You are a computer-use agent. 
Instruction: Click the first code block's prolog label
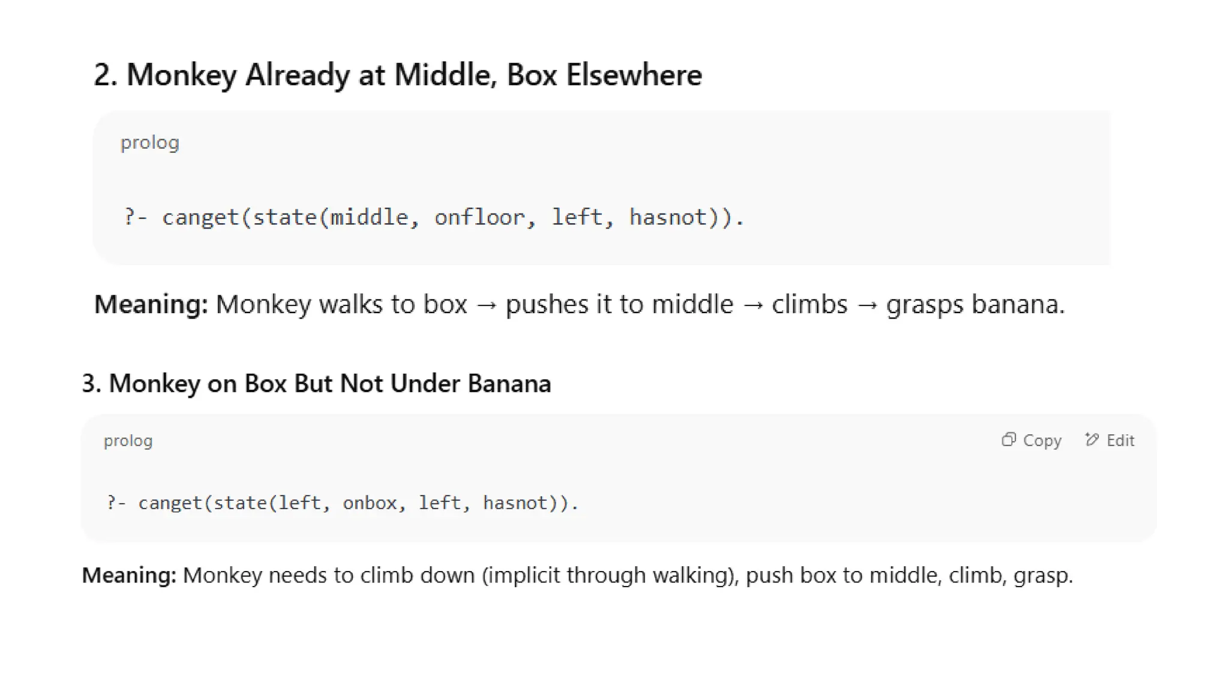[150, 143]
